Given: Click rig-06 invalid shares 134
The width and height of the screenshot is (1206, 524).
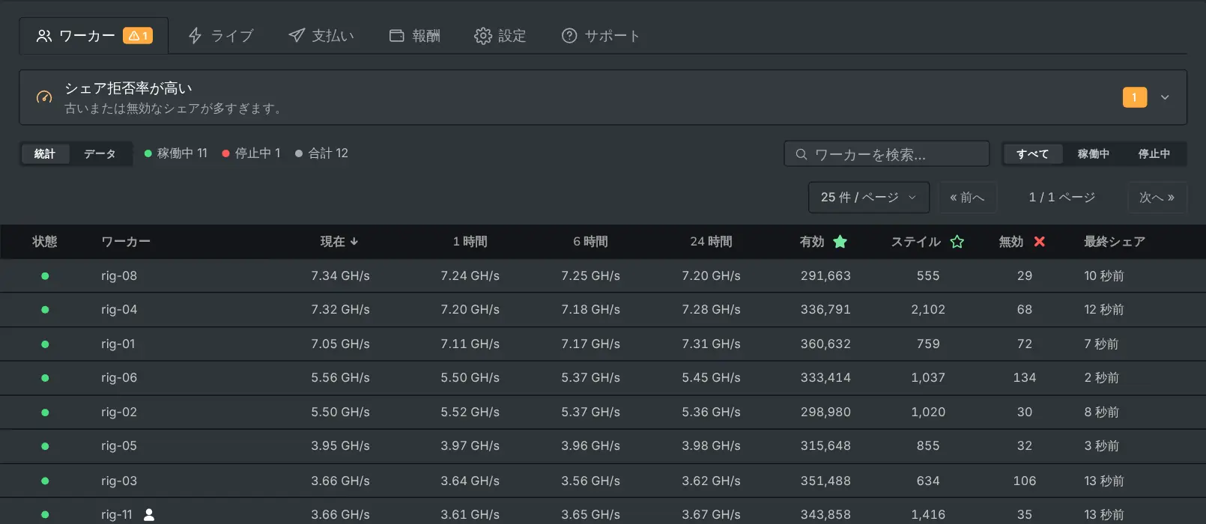Looking at the screenshot, I should [1025, 377].
